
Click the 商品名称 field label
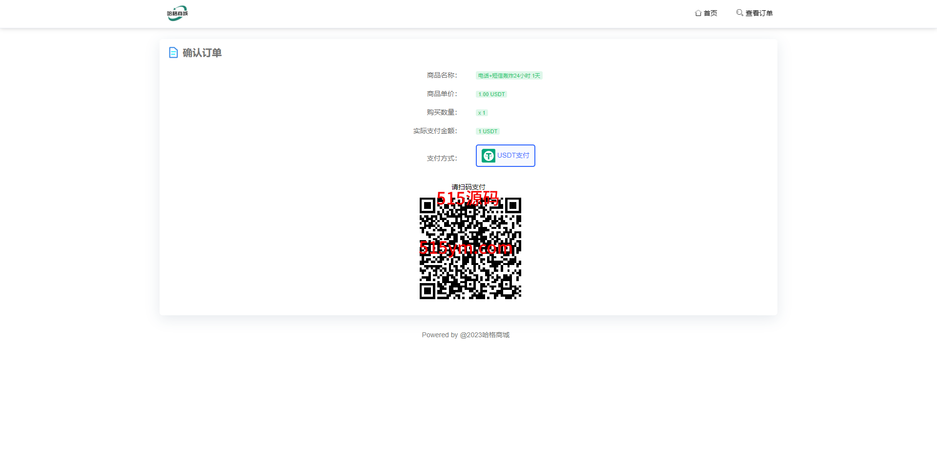click(x=442, y=75)
